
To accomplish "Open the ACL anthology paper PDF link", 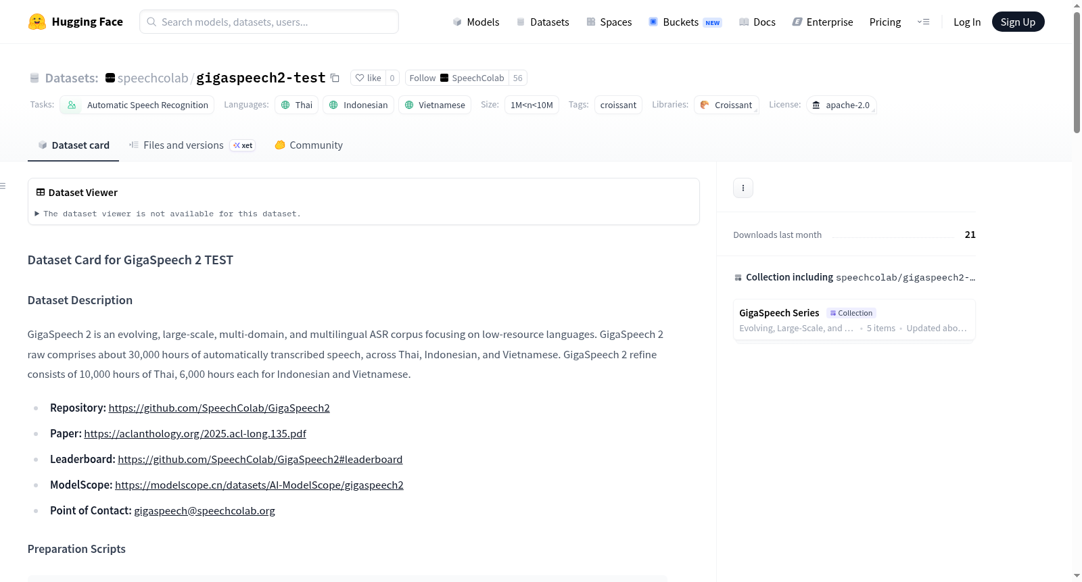I will (195, 434).
